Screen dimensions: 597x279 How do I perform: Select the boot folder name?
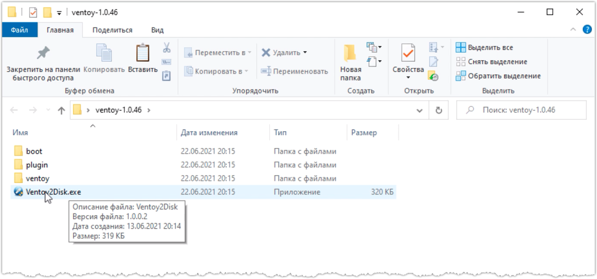[x=34, y=151]
